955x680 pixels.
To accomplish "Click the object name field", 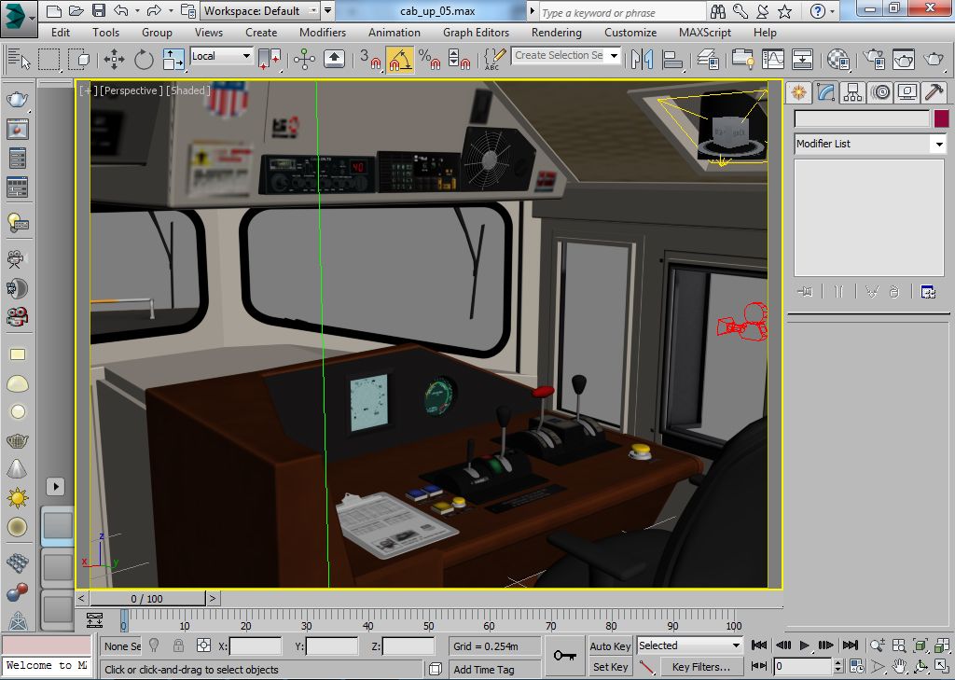I will [863, 118].
